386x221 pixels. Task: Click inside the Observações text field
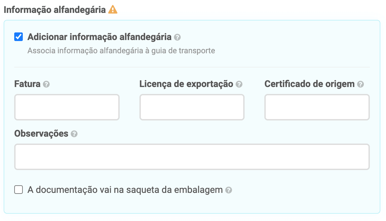(192, 157)
